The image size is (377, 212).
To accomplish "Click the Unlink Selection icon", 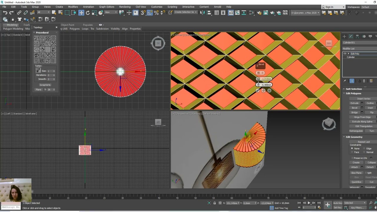I will click(26, 12).
